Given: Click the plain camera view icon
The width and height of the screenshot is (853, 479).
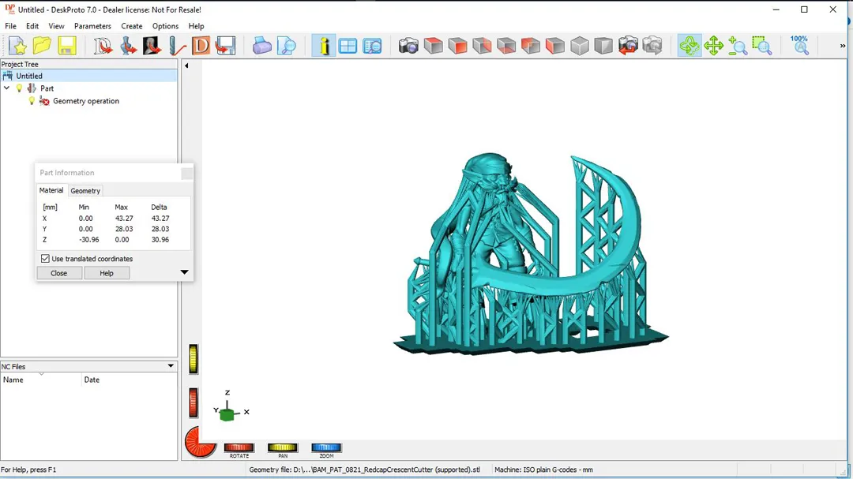Looking at the screenshot, I should [408, 46].
